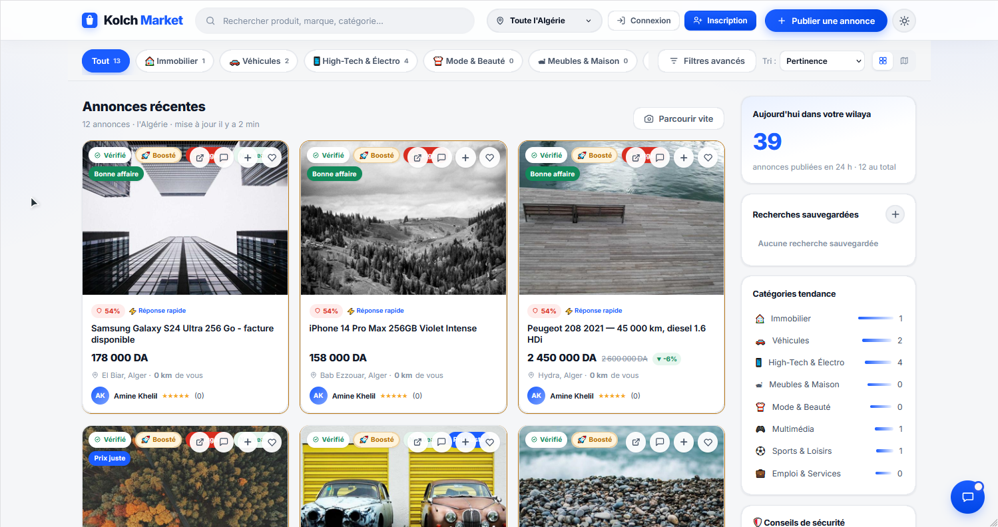Favorite the Samsung Galaxy S24 listing heart

[x=272, y=158]
